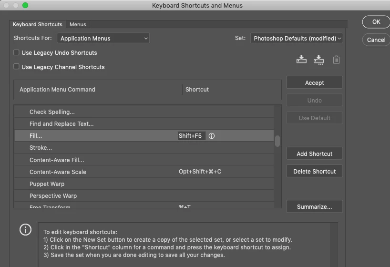Switch to the Keyboard Shortcuts tab
This screenshot has height=267, width=390.
point(38,24)
